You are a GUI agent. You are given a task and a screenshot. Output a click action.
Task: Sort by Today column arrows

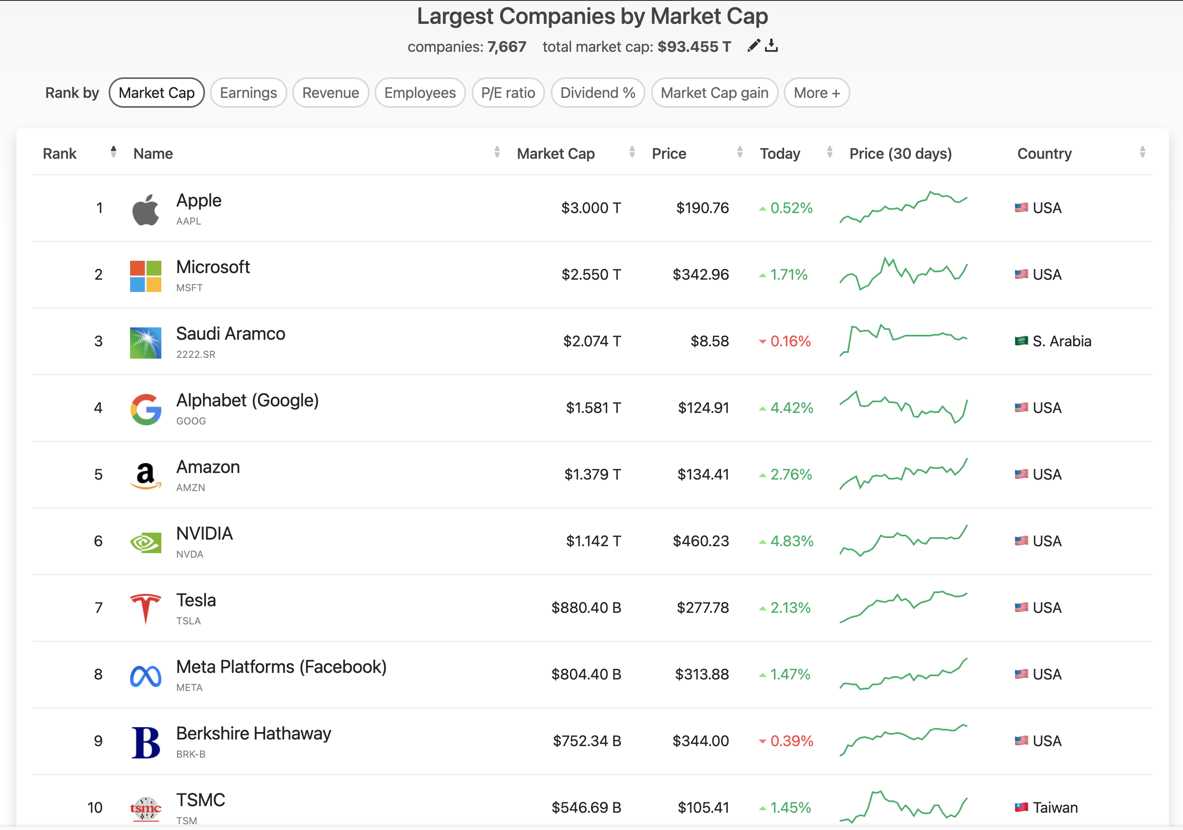[829, 152]
